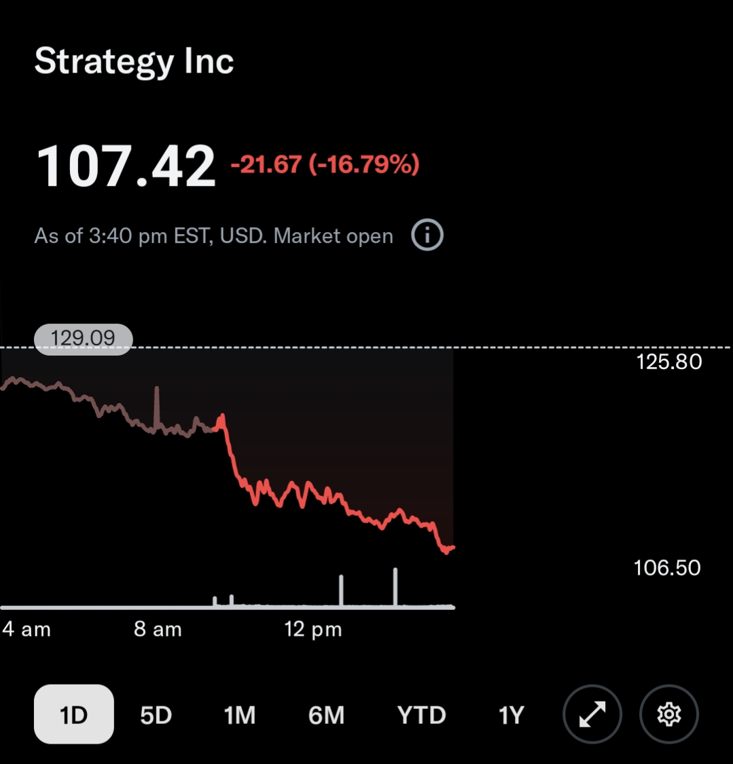Show the 1M chart range

point(240,714)
